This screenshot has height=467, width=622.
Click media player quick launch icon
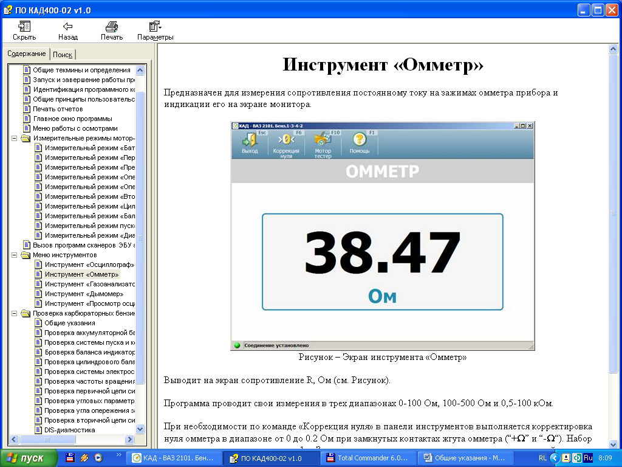tap(98, 458)
